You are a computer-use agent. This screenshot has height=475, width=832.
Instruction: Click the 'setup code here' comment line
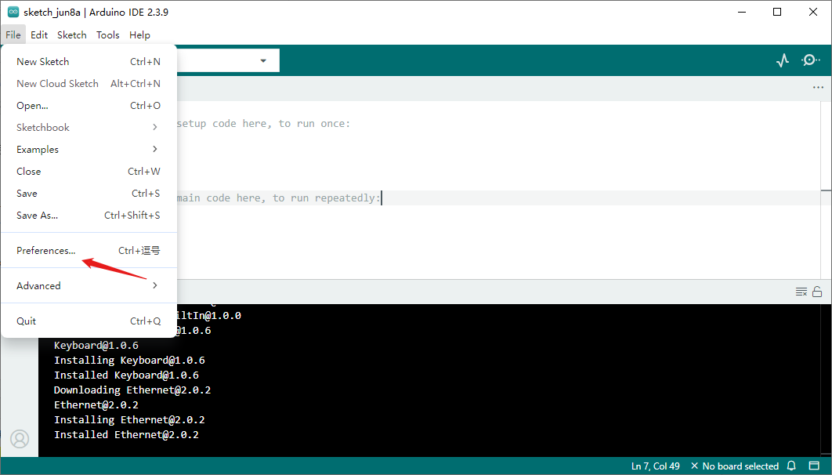[x=263, y=124]
